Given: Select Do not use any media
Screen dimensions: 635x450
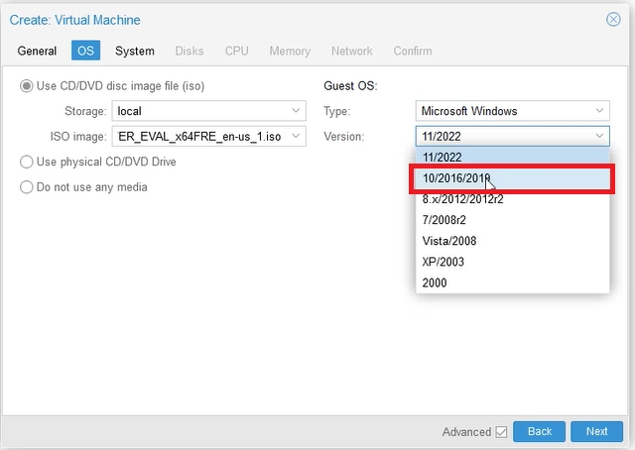Looking at the screenshot, I should 27,187.
